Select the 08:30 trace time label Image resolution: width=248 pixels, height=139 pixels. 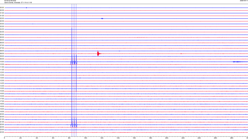[x=2, y=54]
